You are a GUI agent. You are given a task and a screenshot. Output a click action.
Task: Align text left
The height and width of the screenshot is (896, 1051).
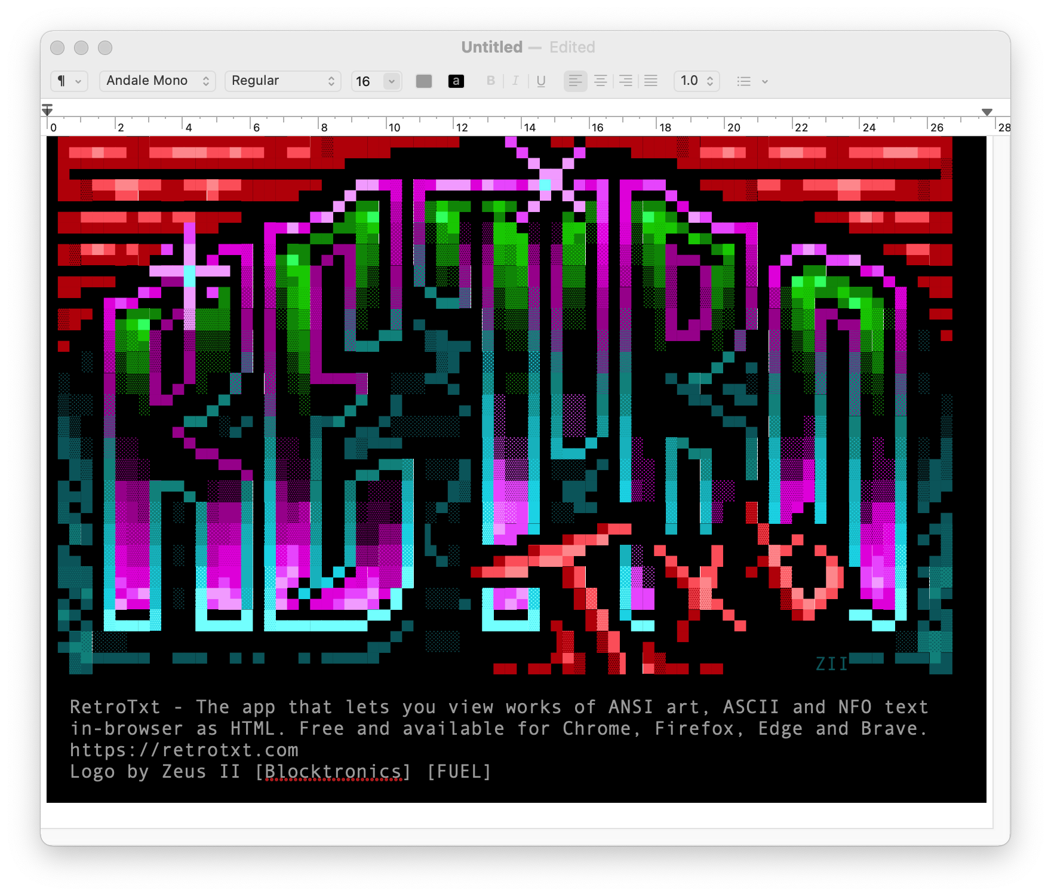[575, 81]
